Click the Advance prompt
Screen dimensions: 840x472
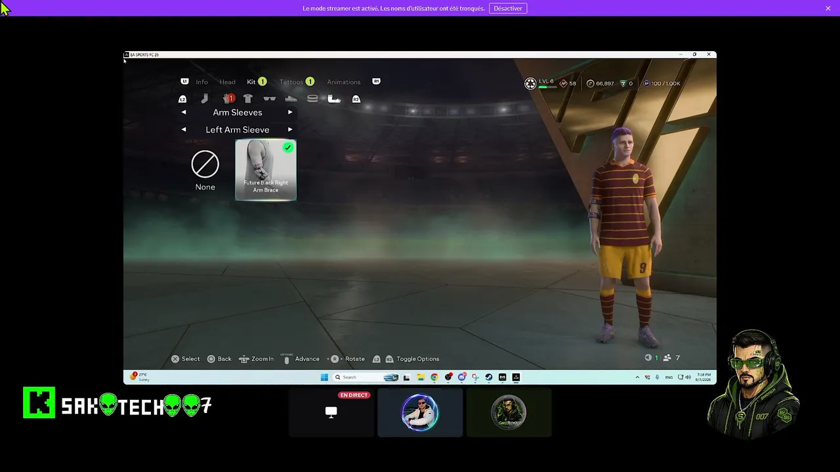(301, 359)
